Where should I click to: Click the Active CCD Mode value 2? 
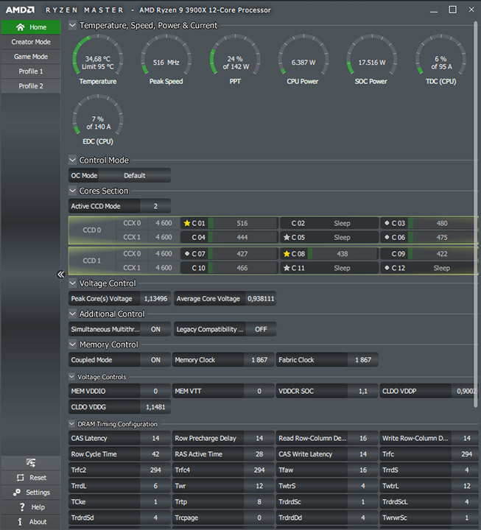tap(155, 206)
